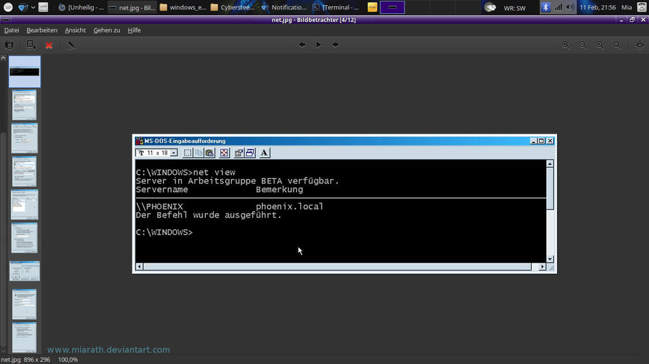Click the 100,0% zoom status text
Viewport: 649px width, 364px height.
[68, 360]
